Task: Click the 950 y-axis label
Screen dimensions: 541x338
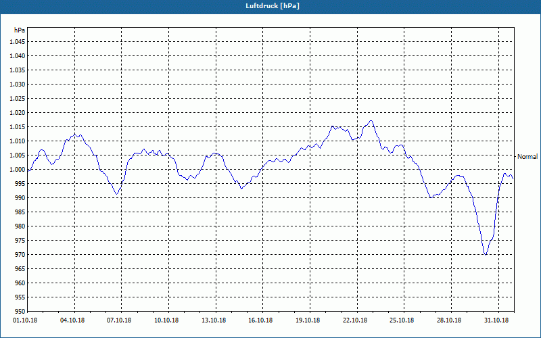Action: point(21,312)
